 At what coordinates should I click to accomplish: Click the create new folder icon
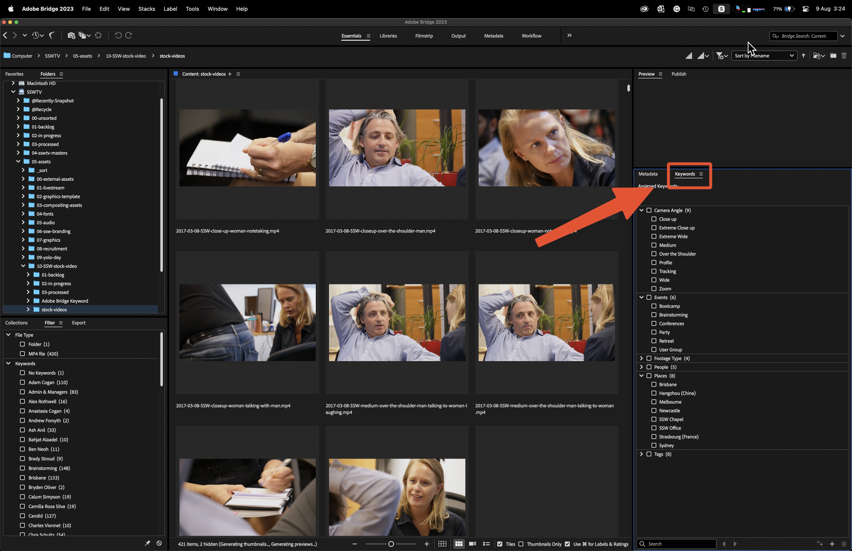(x=833, y=56)
